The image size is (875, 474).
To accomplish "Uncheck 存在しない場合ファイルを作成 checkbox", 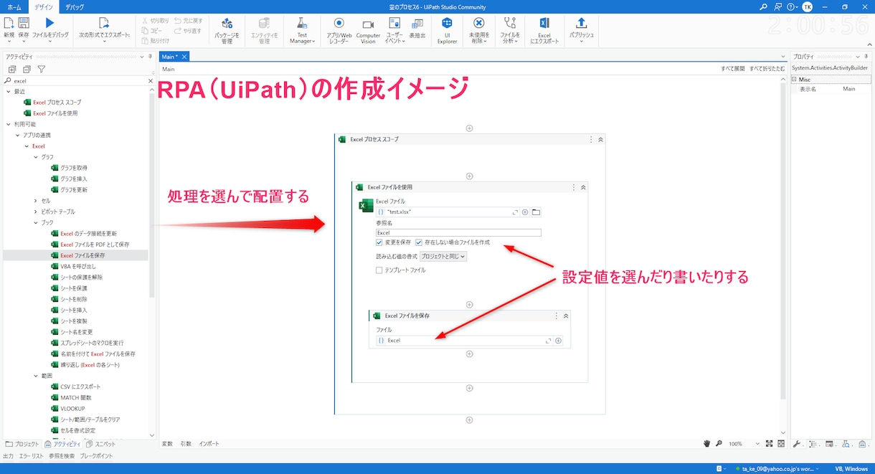I will point(419,242).
